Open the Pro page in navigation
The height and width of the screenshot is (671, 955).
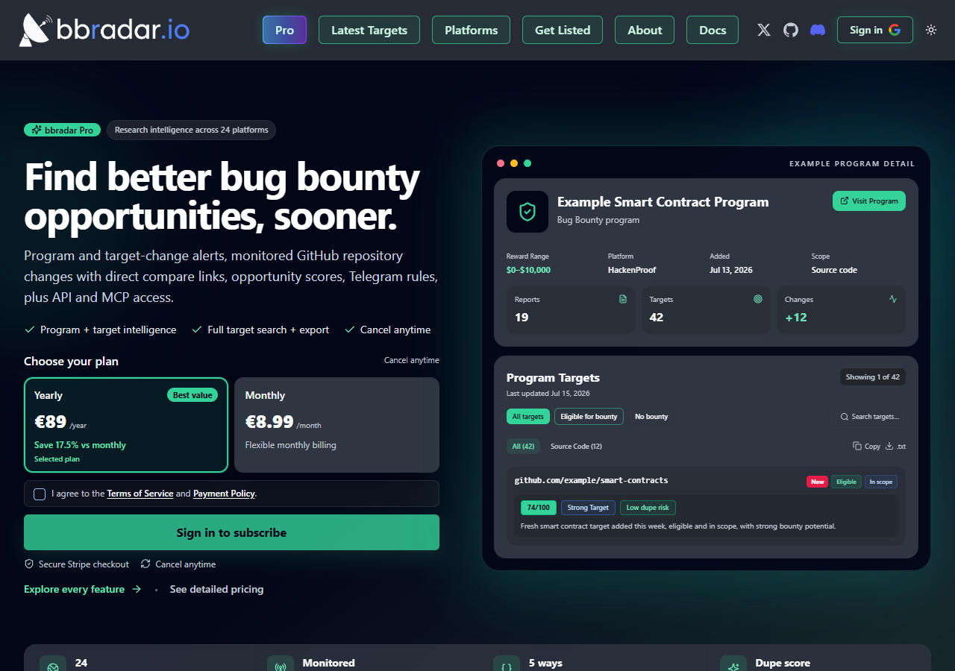(x=284, y=30)
